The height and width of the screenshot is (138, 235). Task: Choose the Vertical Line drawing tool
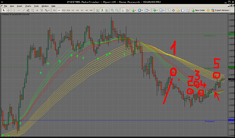(14, 10)
